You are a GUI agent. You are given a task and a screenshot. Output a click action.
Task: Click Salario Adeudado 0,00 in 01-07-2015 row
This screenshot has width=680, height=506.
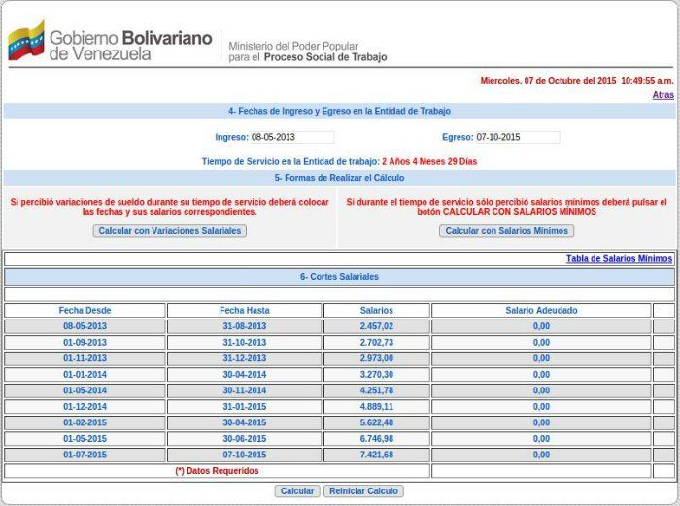click(541, 455)
